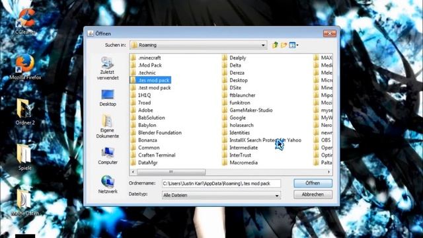The height and width of the screenshot is (238, 423).
Task: Click scrollbar left arrow in file list
Action: 133,172
